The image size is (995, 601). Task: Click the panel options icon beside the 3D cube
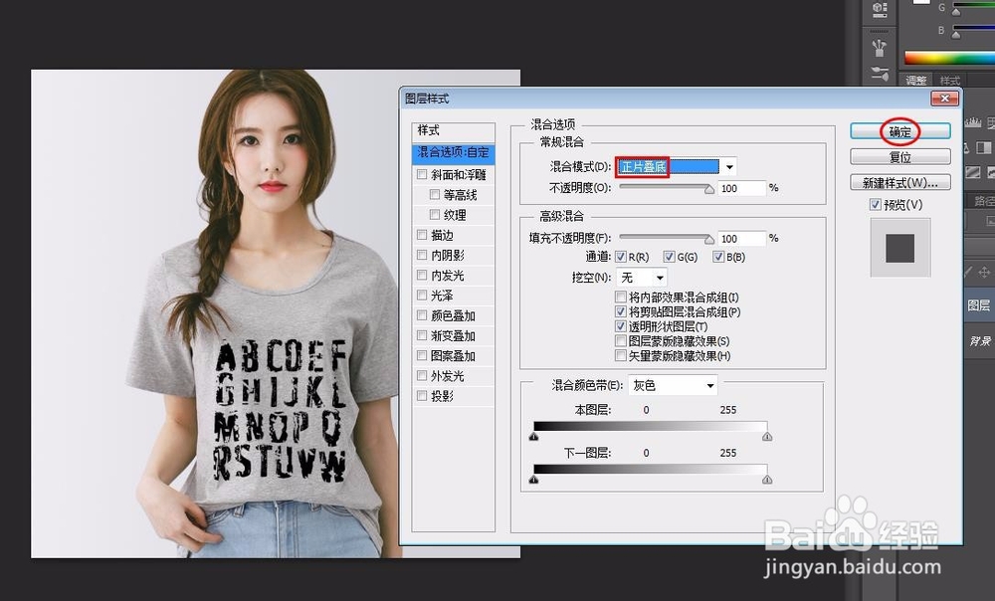(886, 6)
